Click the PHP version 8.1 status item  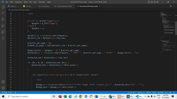pyautogui.click(x=166, y=92)
